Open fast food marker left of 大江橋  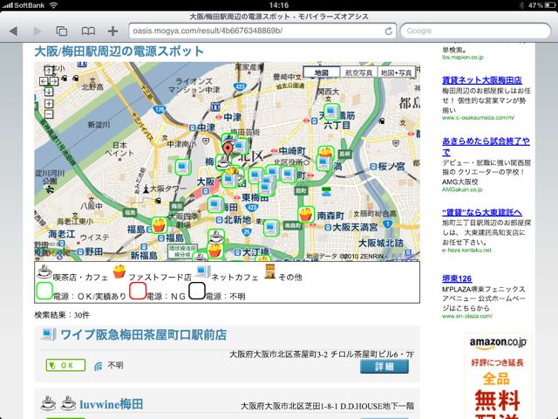pyautogui.click(x=215, y=251)
